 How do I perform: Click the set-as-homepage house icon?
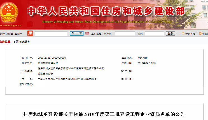point(183,33)
